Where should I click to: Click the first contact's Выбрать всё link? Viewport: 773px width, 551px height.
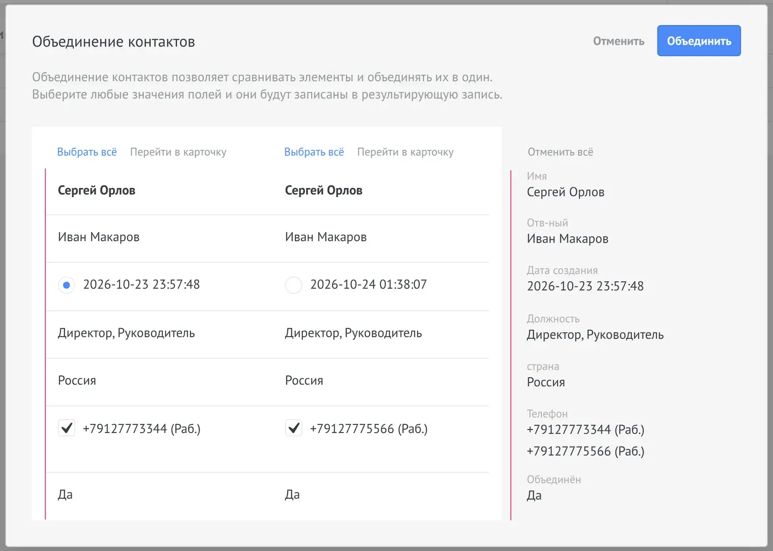click(87, 152)
